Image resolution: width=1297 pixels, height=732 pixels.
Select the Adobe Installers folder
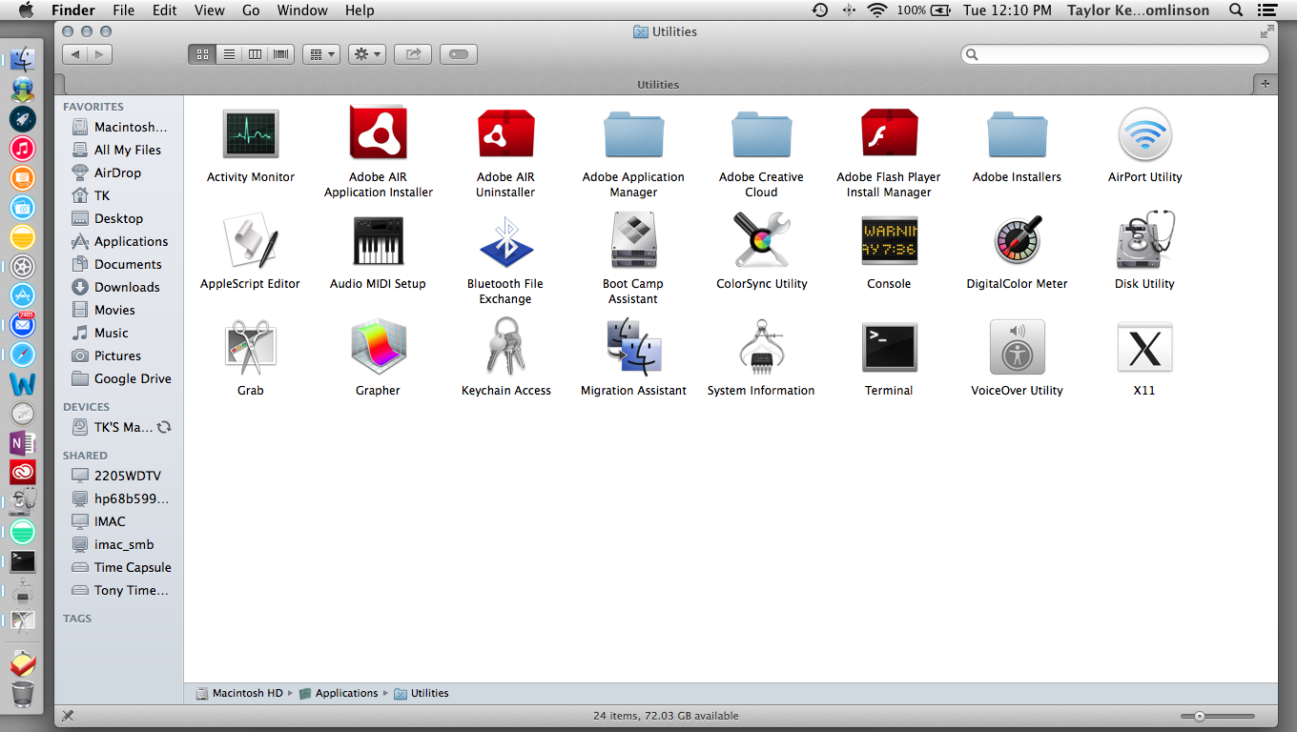1017,134
